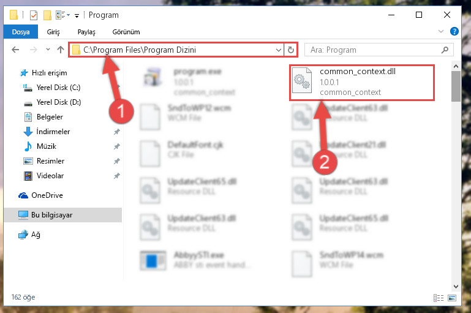Refresh the address bar location
Image resolution: width=471 pixels, height=313 pixels.
[x=291, y=50]
